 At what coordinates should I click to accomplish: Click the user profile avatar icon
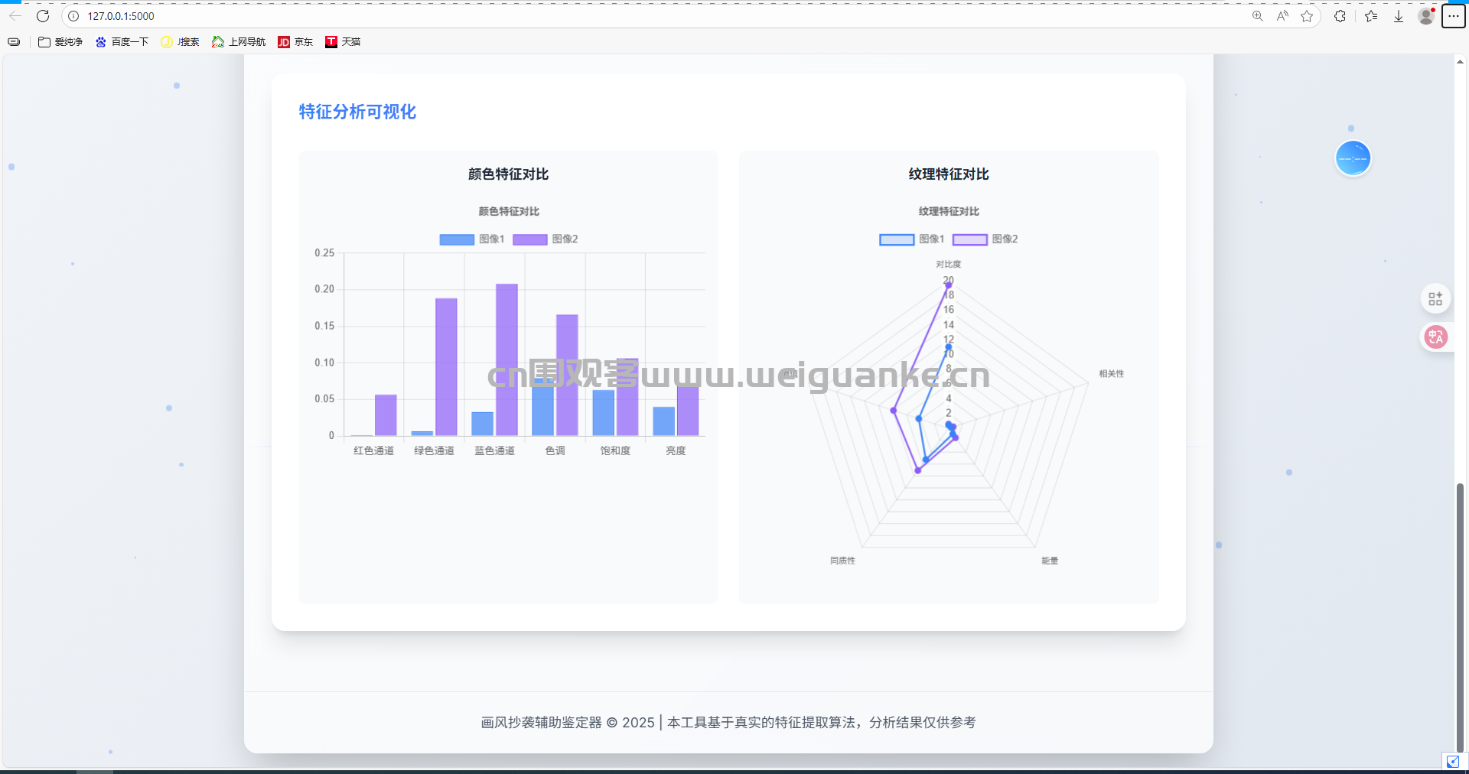point(1425,16)
